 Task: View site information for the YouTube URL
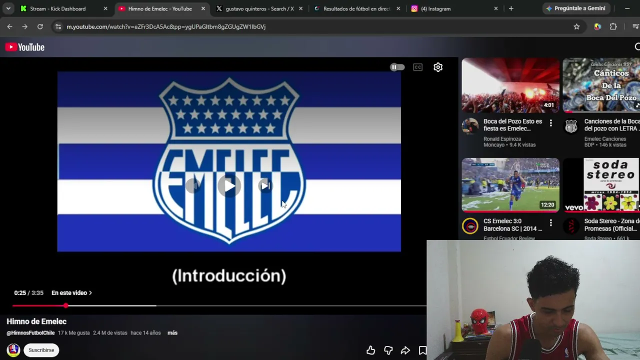[58, 26]
